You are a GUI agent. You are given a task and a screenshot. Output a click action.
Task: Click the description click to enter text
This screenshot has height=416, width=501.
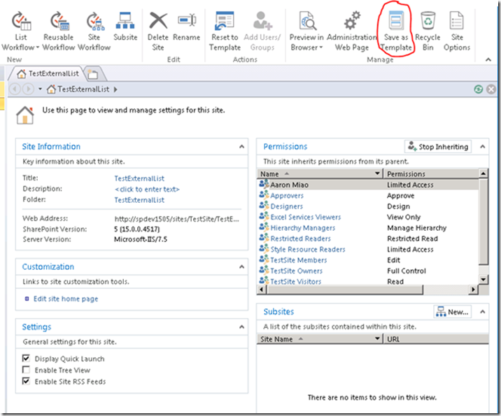(147, 189)
